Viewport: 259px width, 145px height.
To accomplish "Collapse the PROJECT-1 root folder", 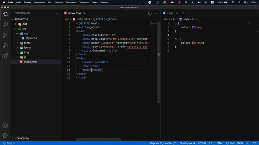I will tap(21, 19).
